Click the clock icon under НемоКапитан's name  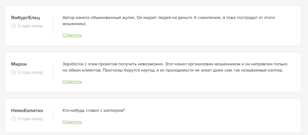pyautogui.click(x=13, y=119)
